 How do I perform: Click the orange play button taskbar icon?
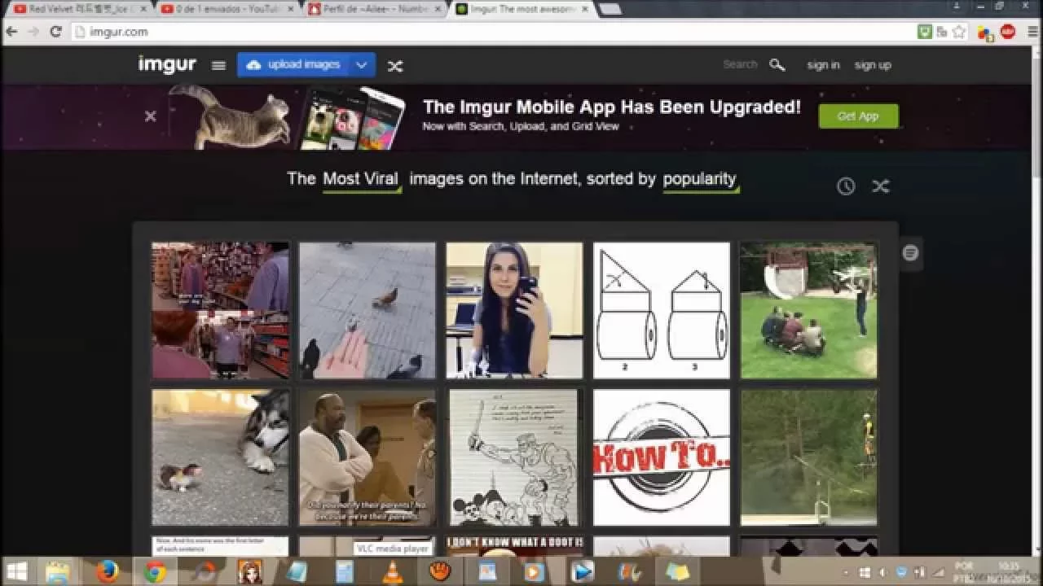coord(534,571)
